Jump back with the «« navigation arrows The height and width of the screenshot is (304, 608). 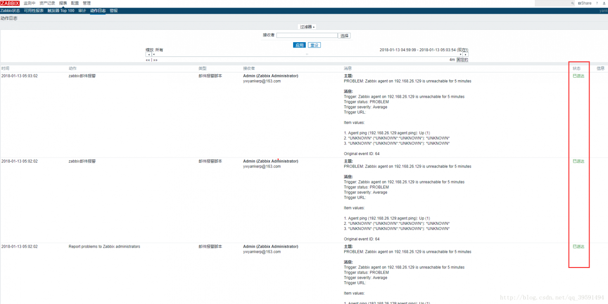148,60
